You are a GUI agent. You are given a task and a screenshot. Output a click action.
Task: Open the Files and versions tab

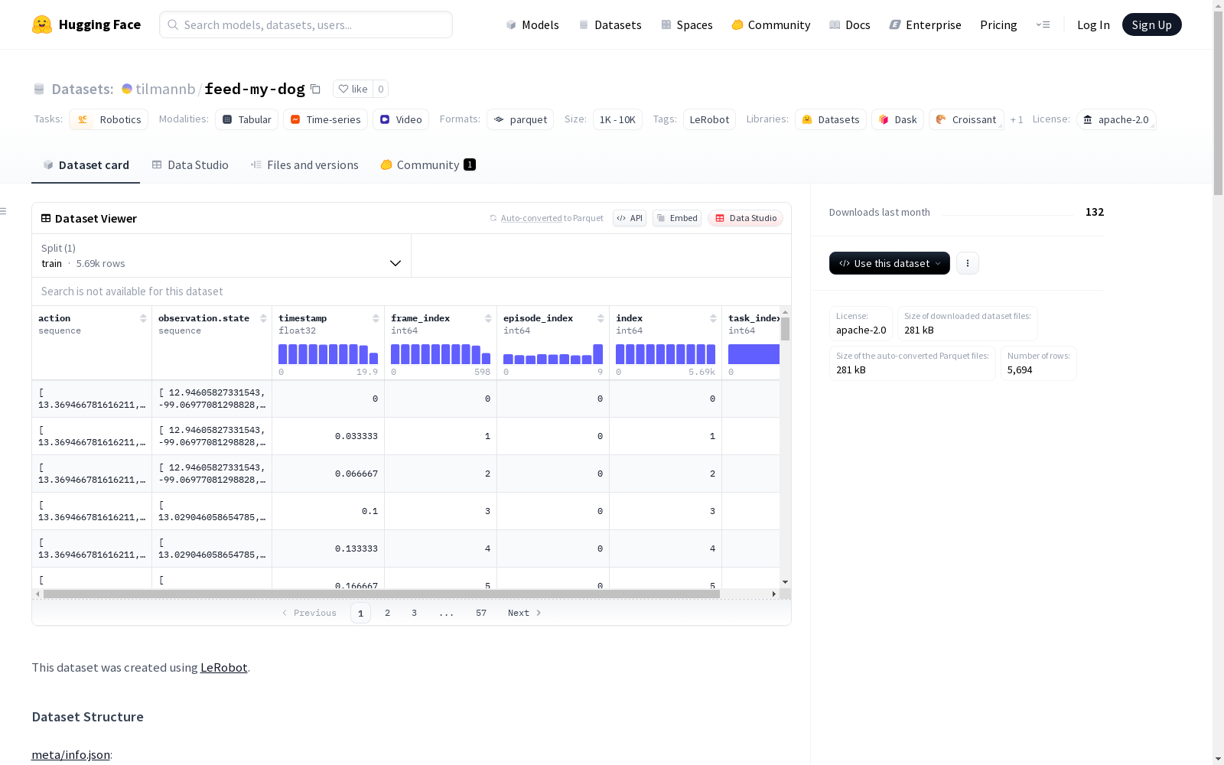click(304, 165)
